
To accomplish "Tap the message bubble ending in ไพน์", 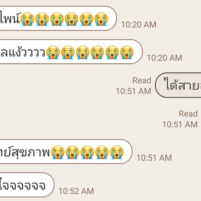I will point(58,19).
